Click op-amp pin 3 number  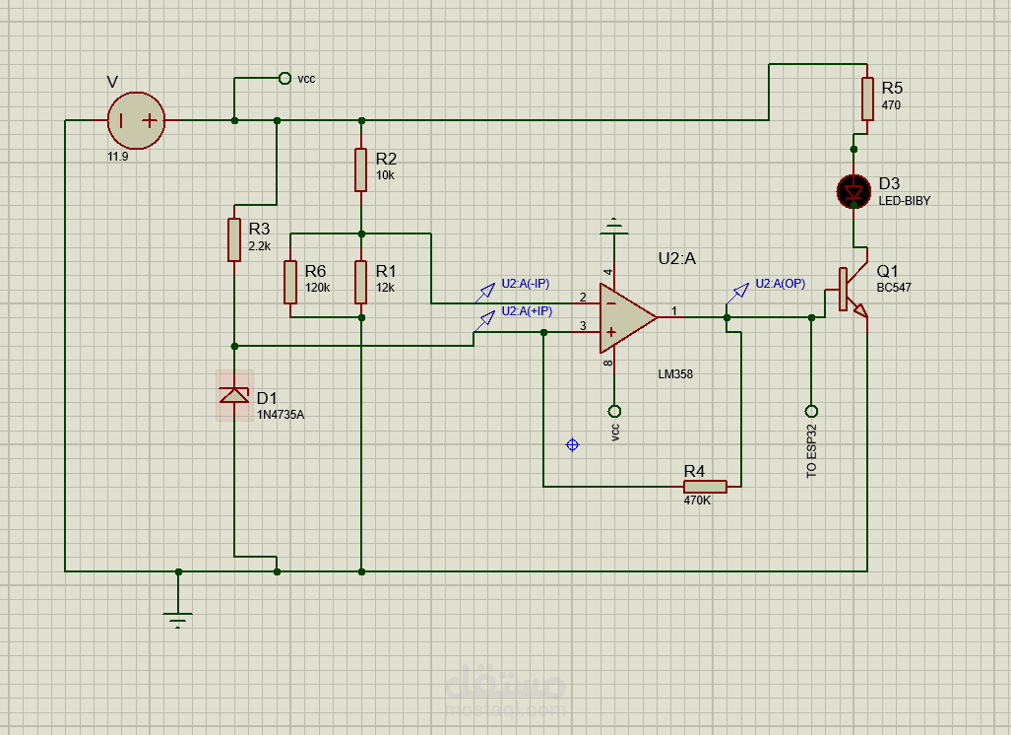[x=583, y=325]
